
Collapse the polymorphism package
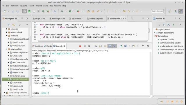6,49
